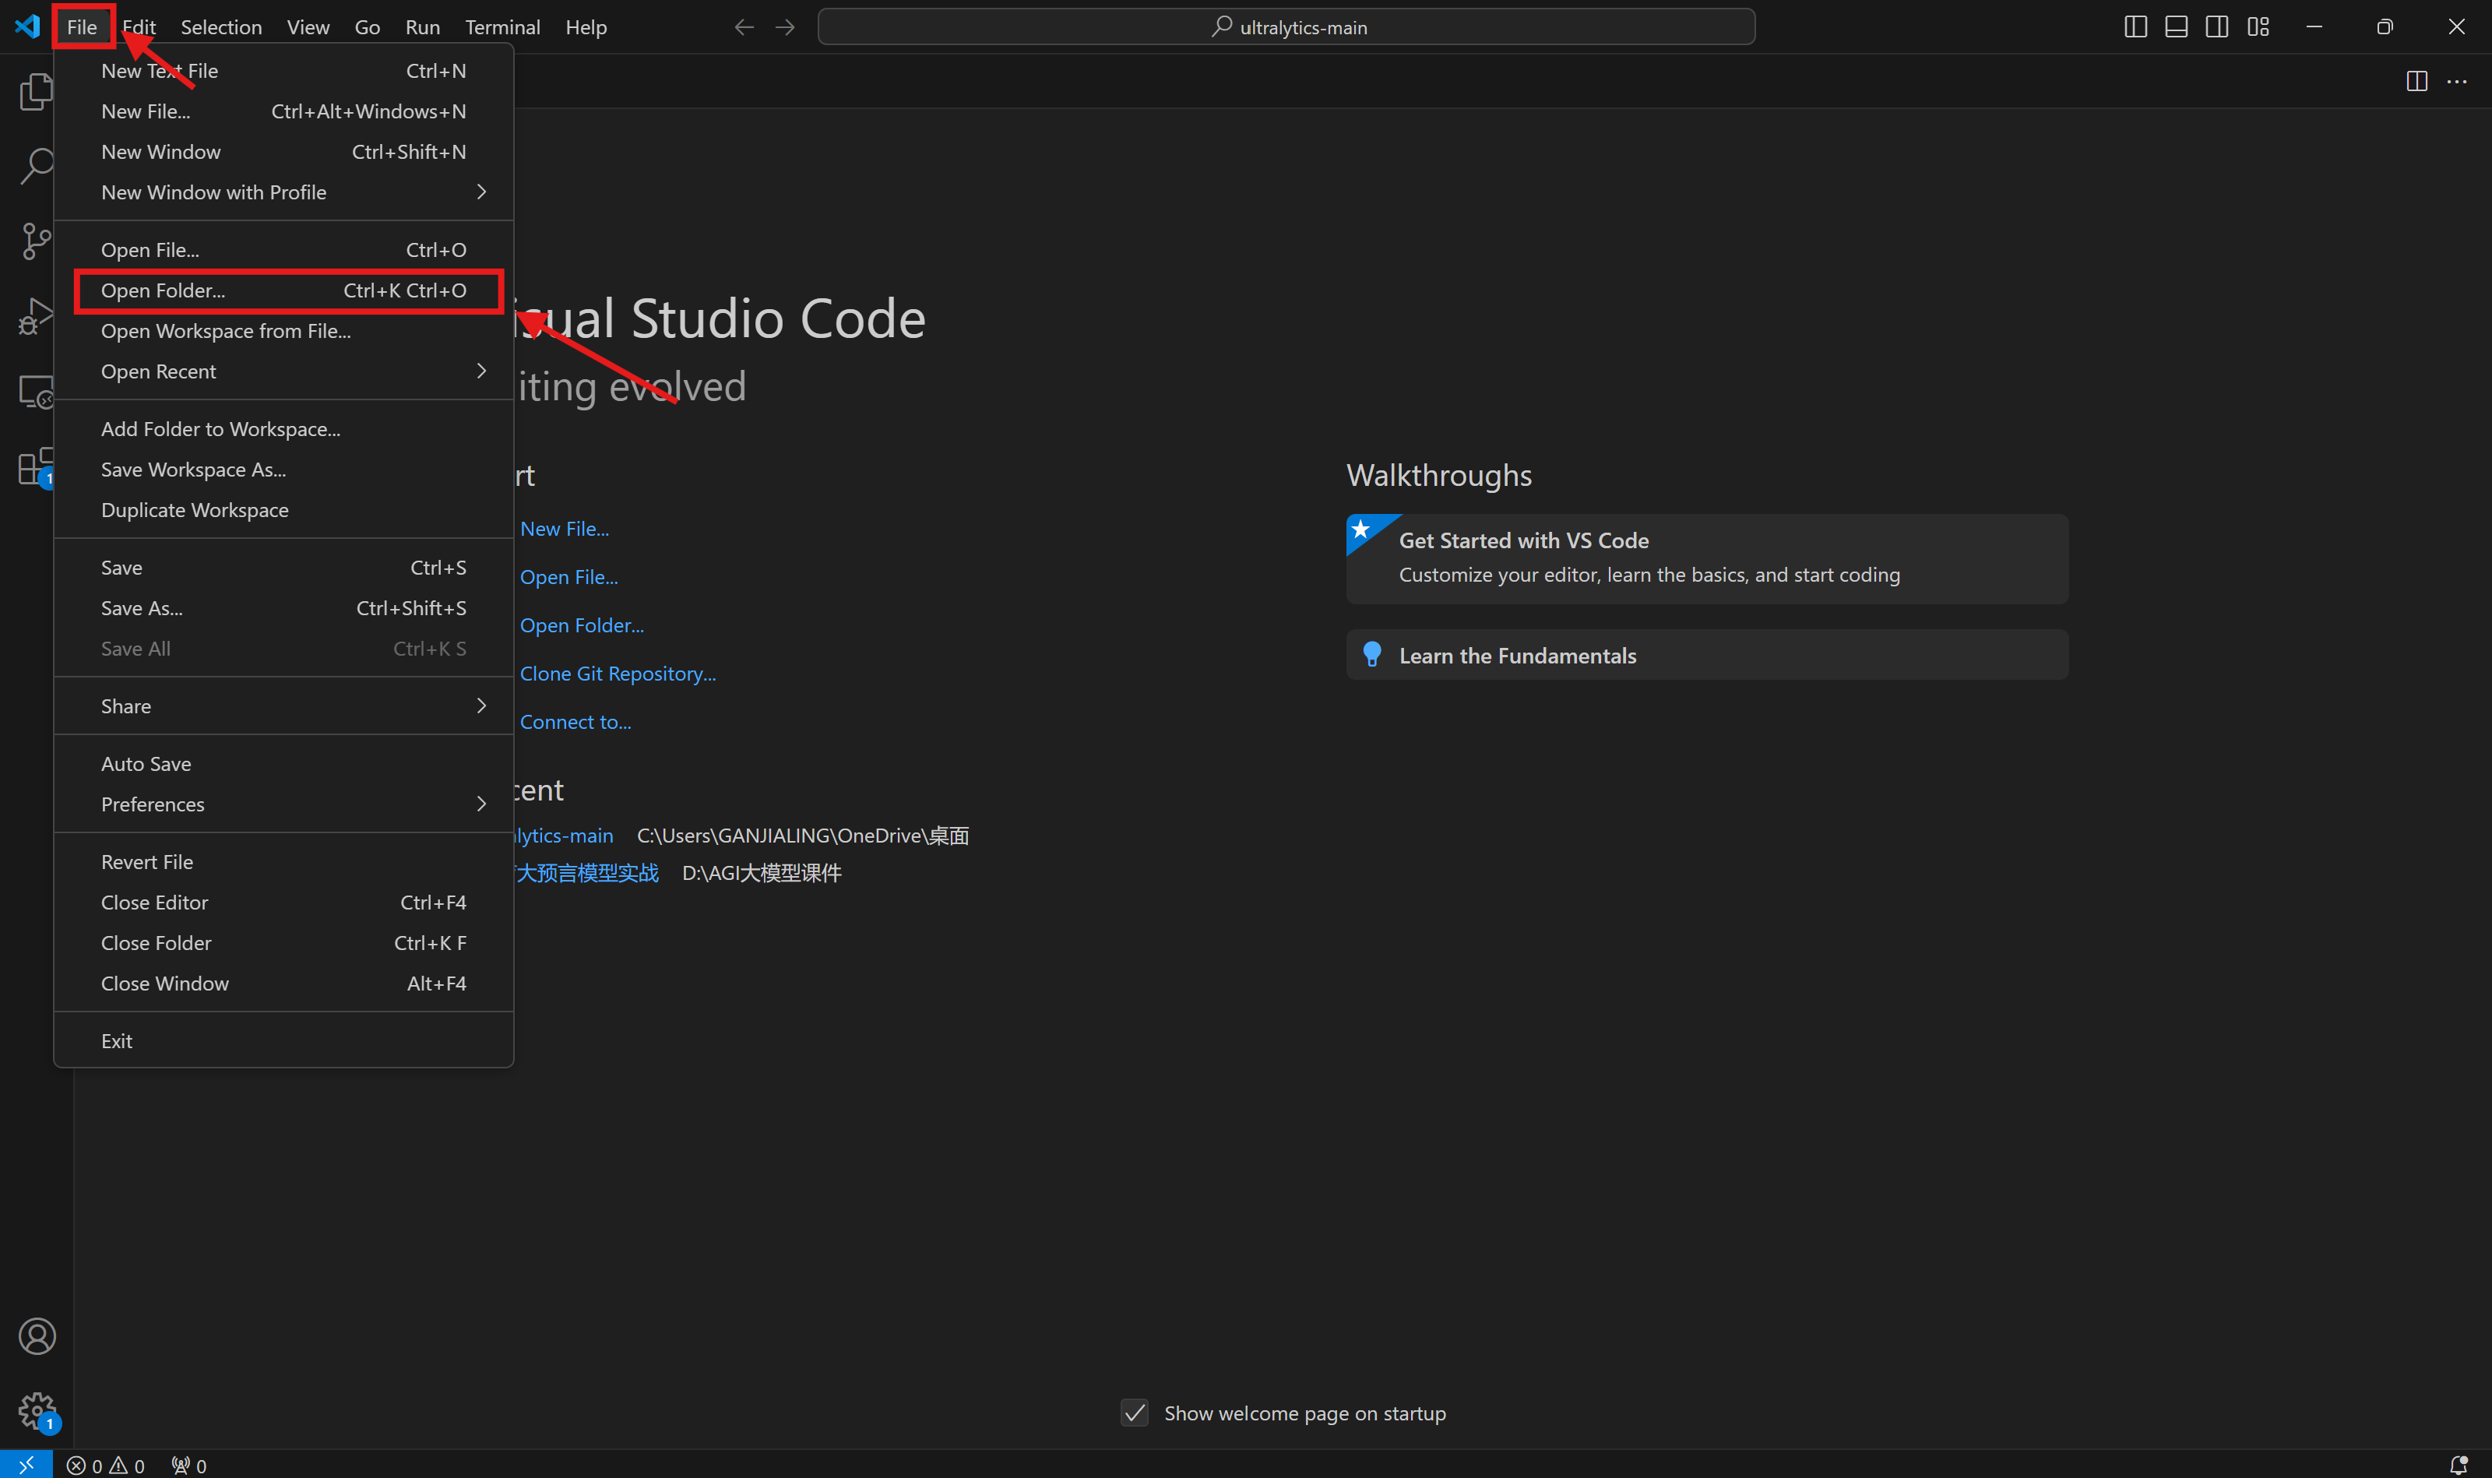Open the Extensions view icon
This screenshot has height=1478, width=2492.
36,466
